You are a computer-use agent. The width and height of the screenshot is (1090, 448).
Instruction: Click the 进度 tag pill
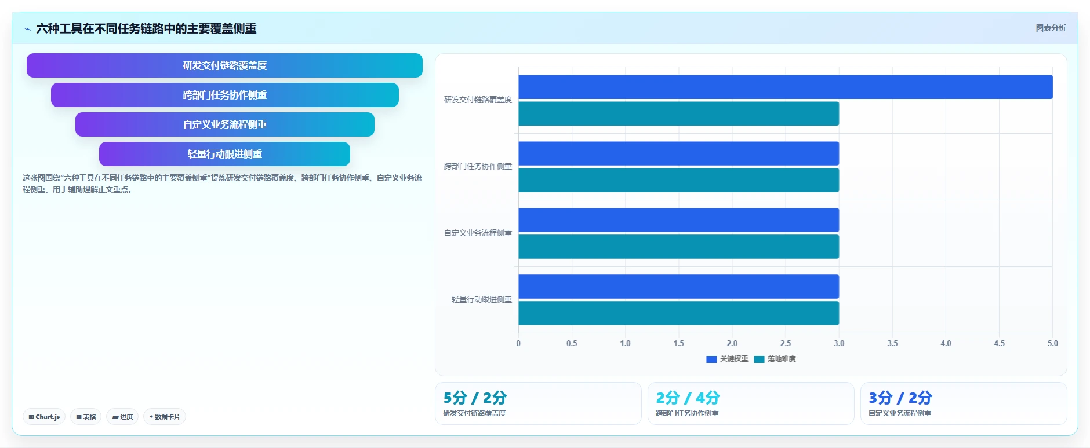click(122, 417)
